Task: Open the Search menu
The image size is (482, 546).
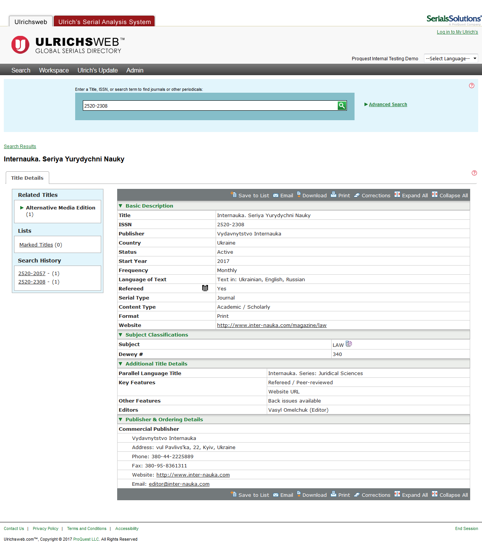Action: coord(21,70)
